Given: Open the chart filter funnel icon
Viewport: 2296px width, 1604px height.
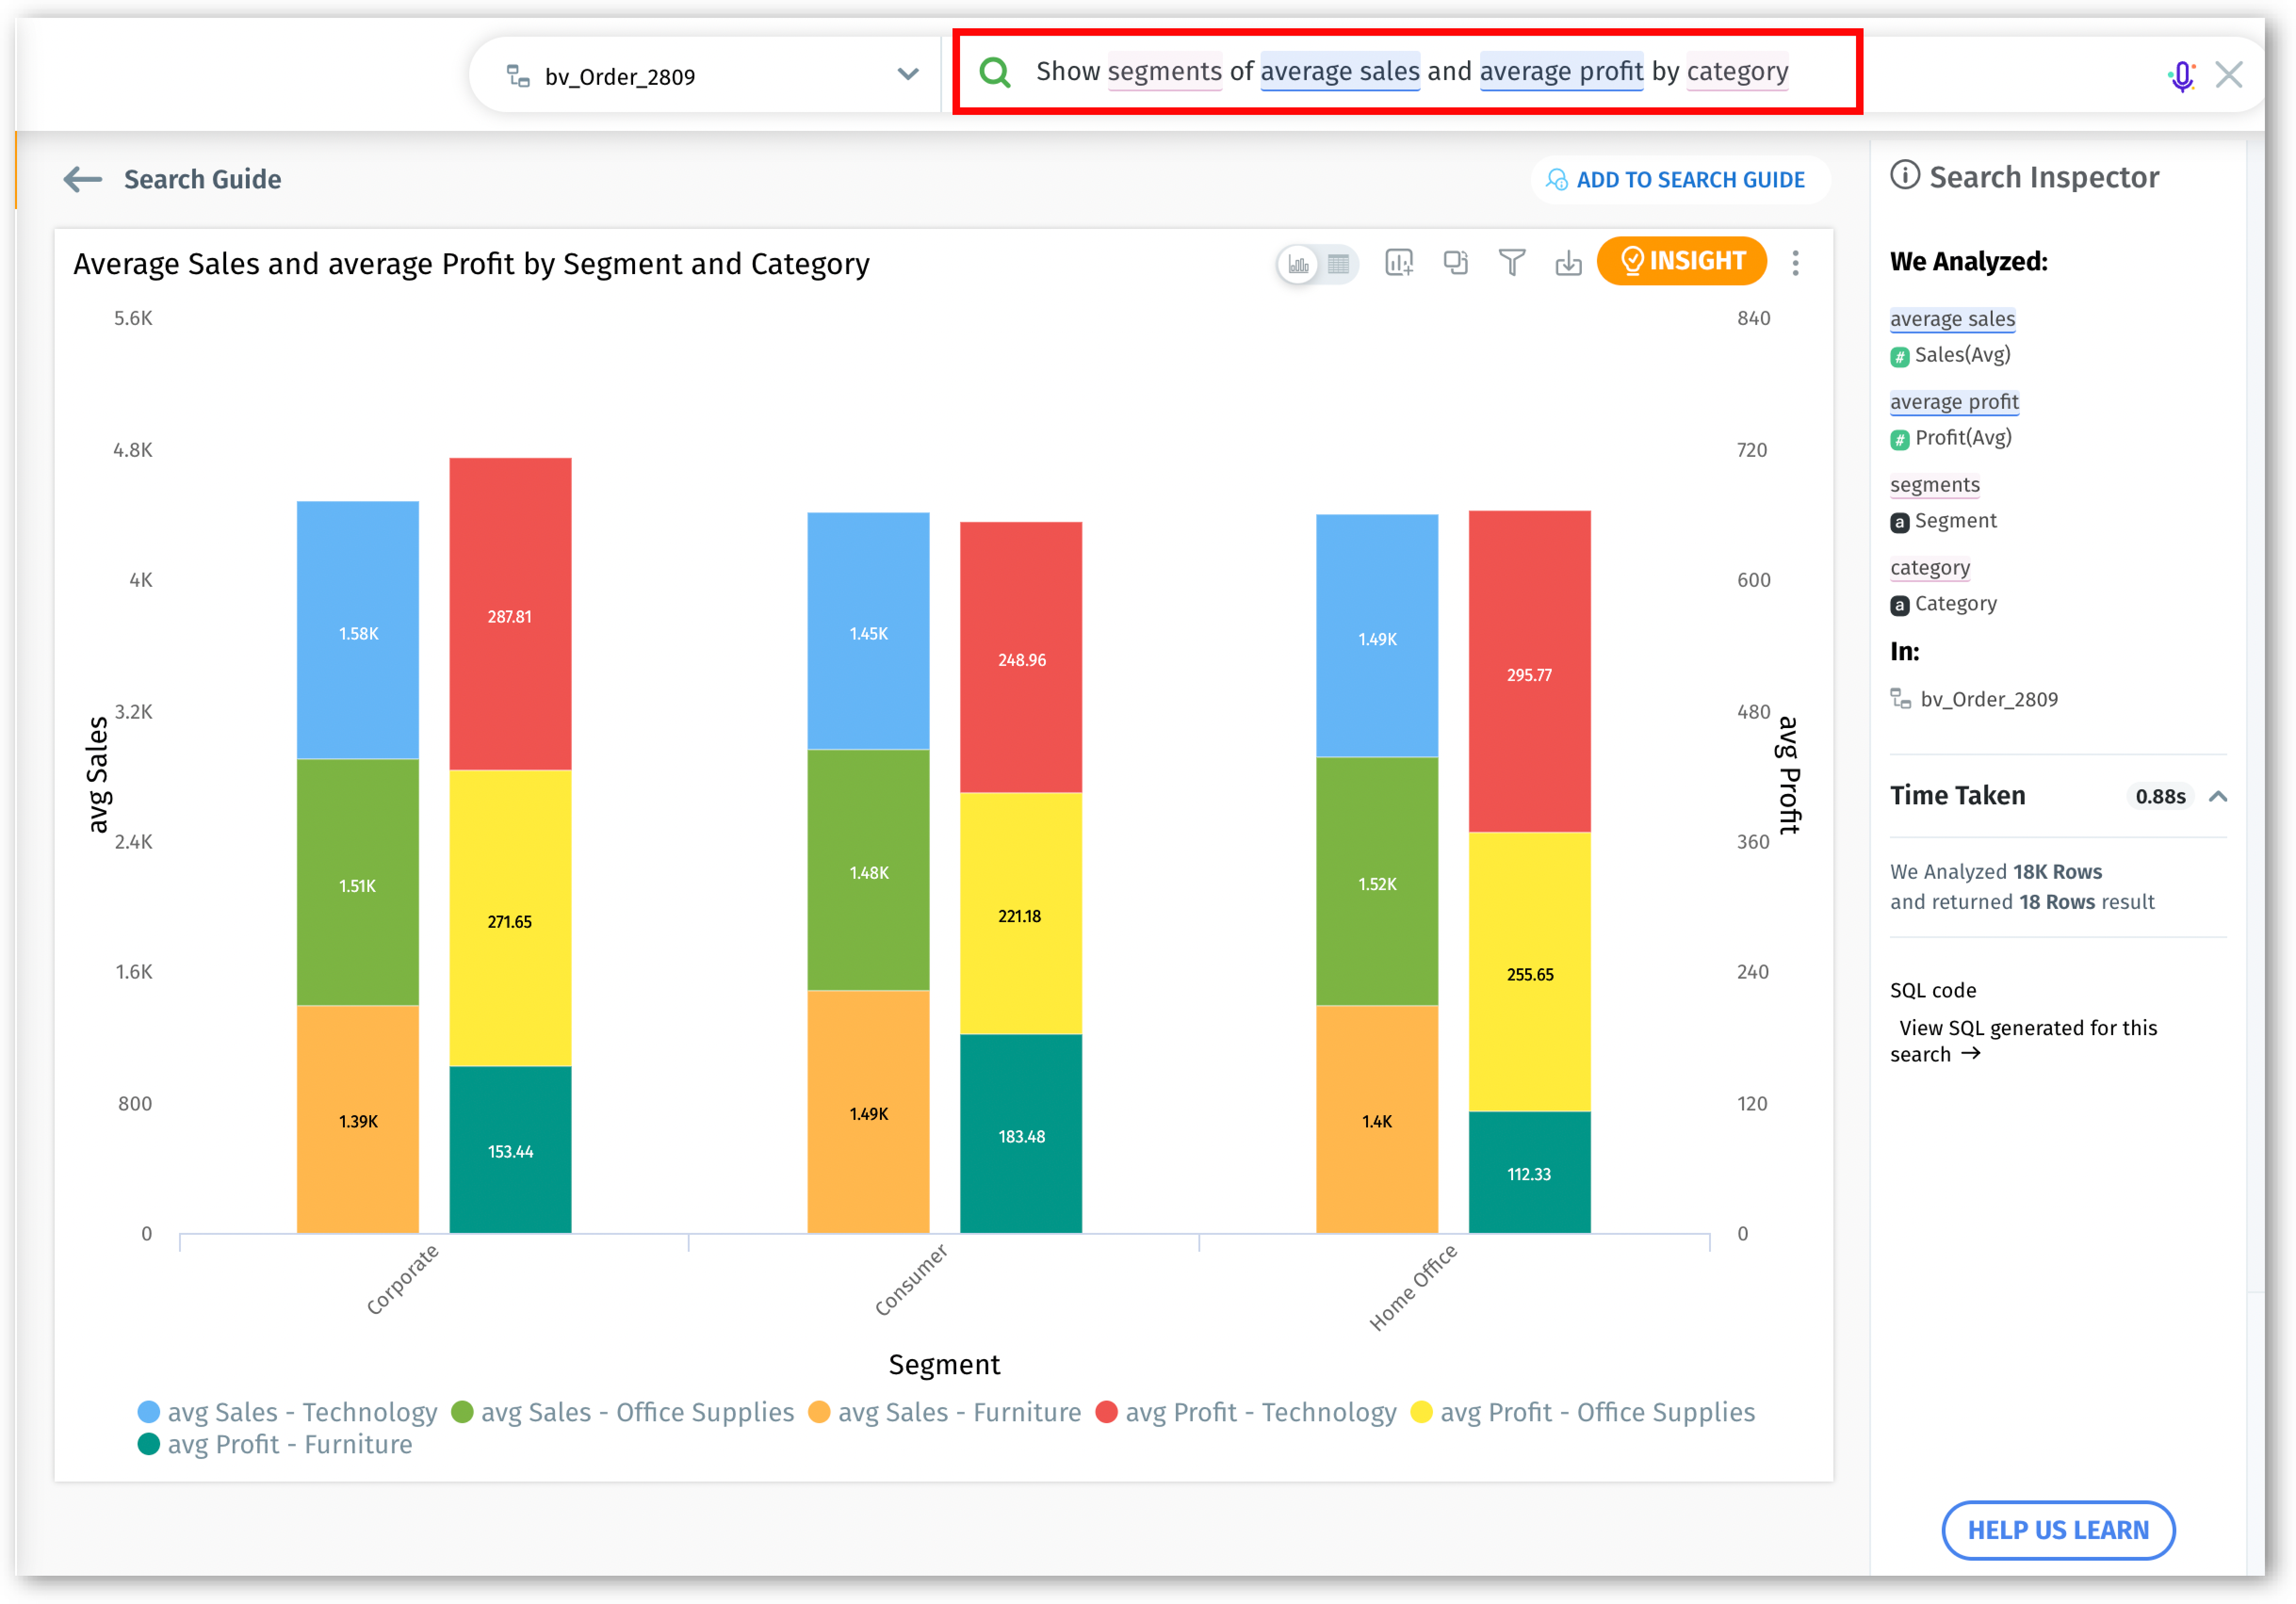Looking at the screenshot, I should 1512,262.
